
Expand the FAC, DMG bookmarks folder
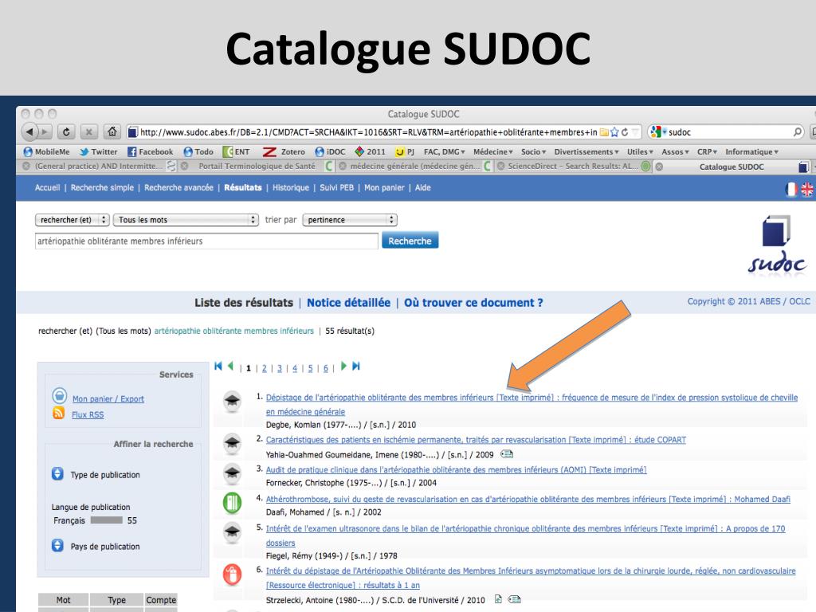(x=445, y=151)
